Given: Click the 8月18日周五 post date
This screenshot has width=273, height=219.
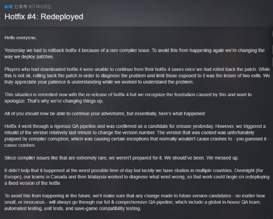Looking at the screenshot, I should (40, 7).
